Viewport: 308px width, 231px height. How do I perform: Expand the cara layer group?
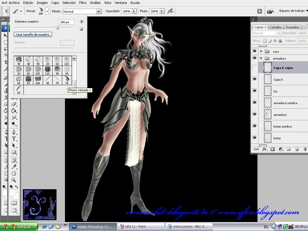click(x=261, y=51)
